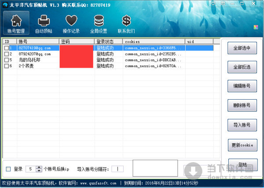Click cookie cell common_session_id=3368F6
264x188 pixels.
153,48
